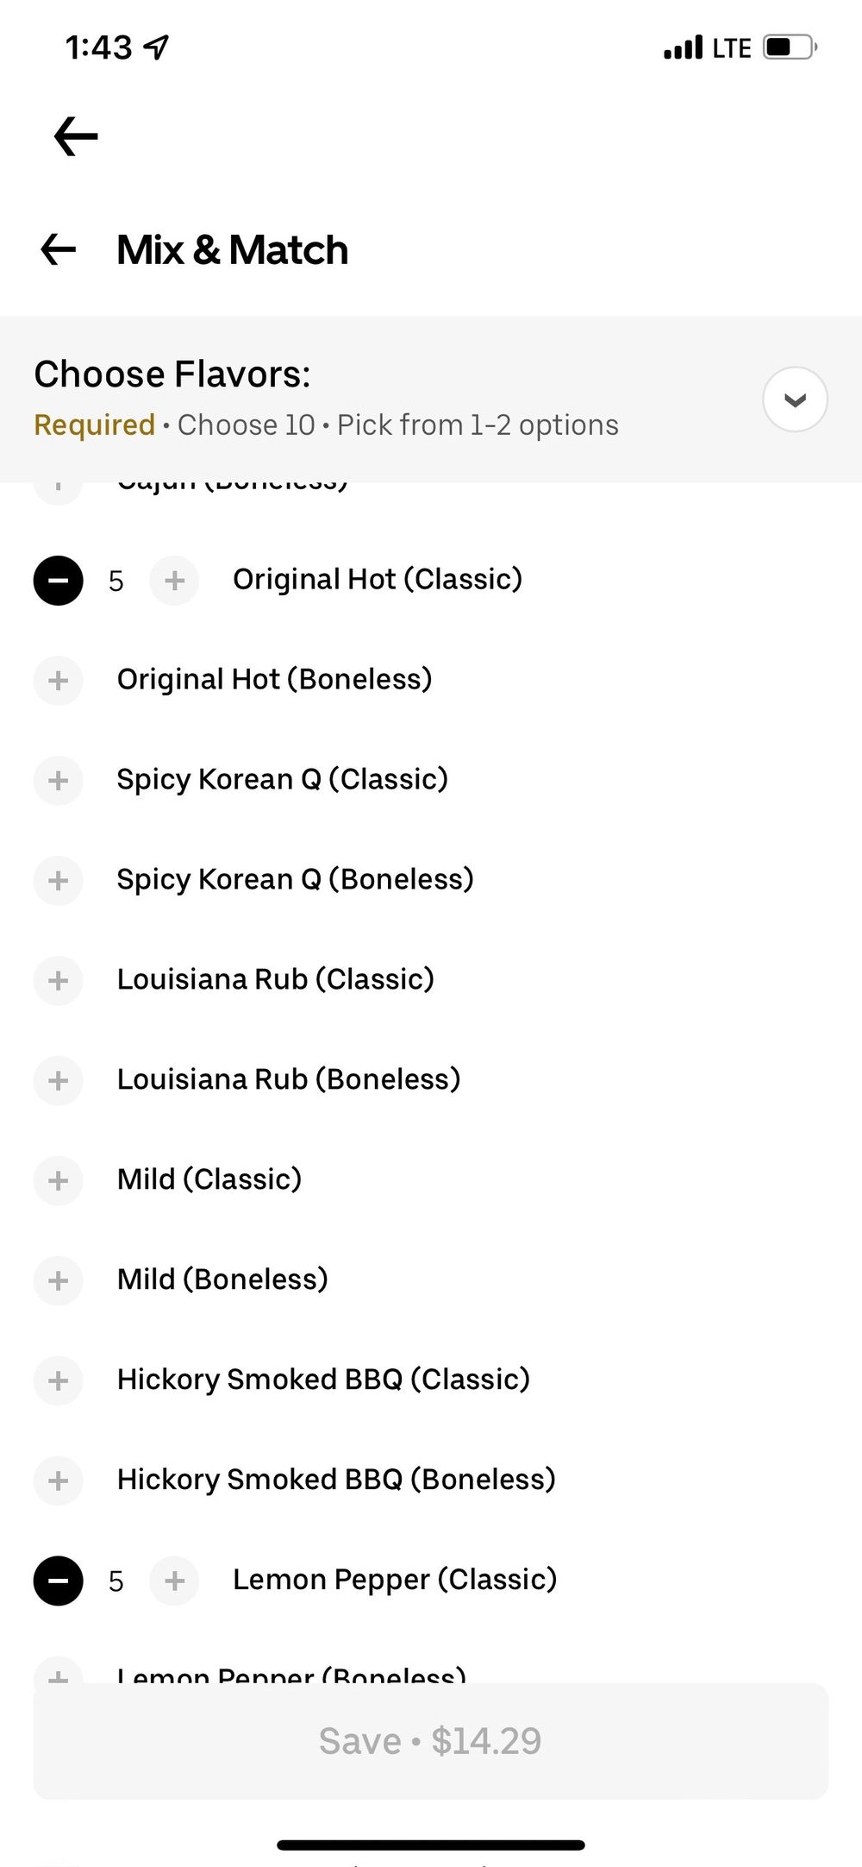Screen dimensions: 862x1867
Task: Select the Lemon Pepper (Classic) label
Action: point(395,1580)
